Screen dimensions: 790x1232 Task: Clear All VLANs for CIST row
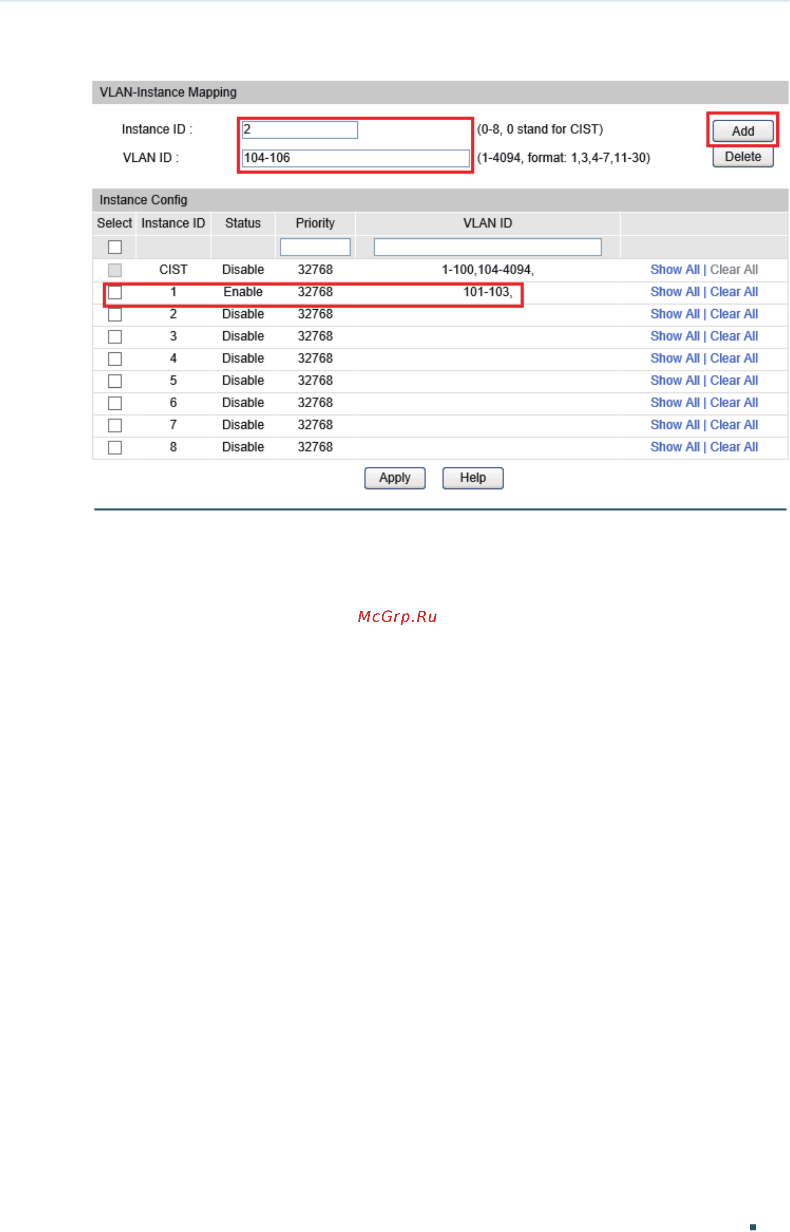tap(734, 270)
